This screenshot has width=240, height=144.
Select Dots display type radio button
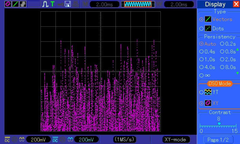[x=201, y=28]
